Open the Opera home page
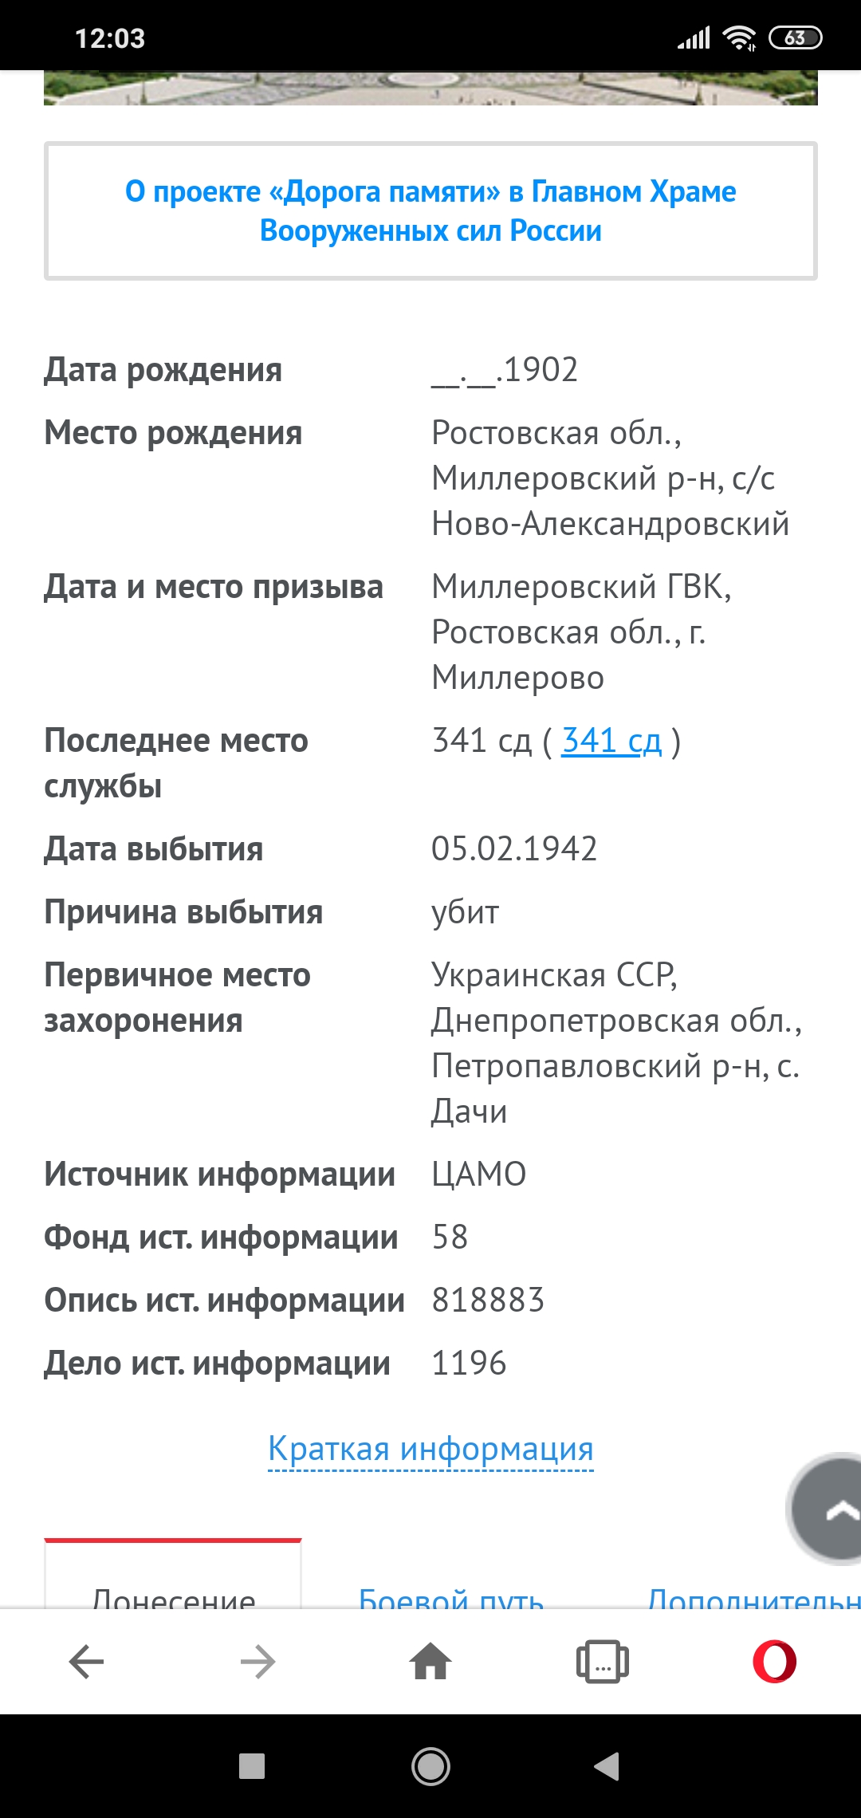The image size is (861, 1818). (x=431, y=1662)
